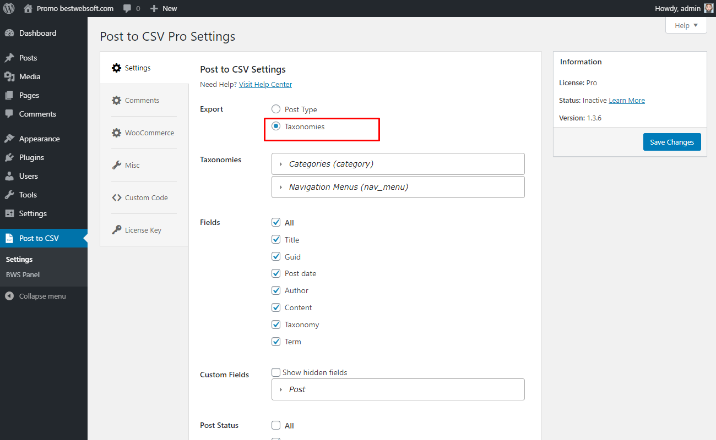Screen dimensions: 716x440
Task: Open the Help dropdown
Action: (x=686, y=25)
